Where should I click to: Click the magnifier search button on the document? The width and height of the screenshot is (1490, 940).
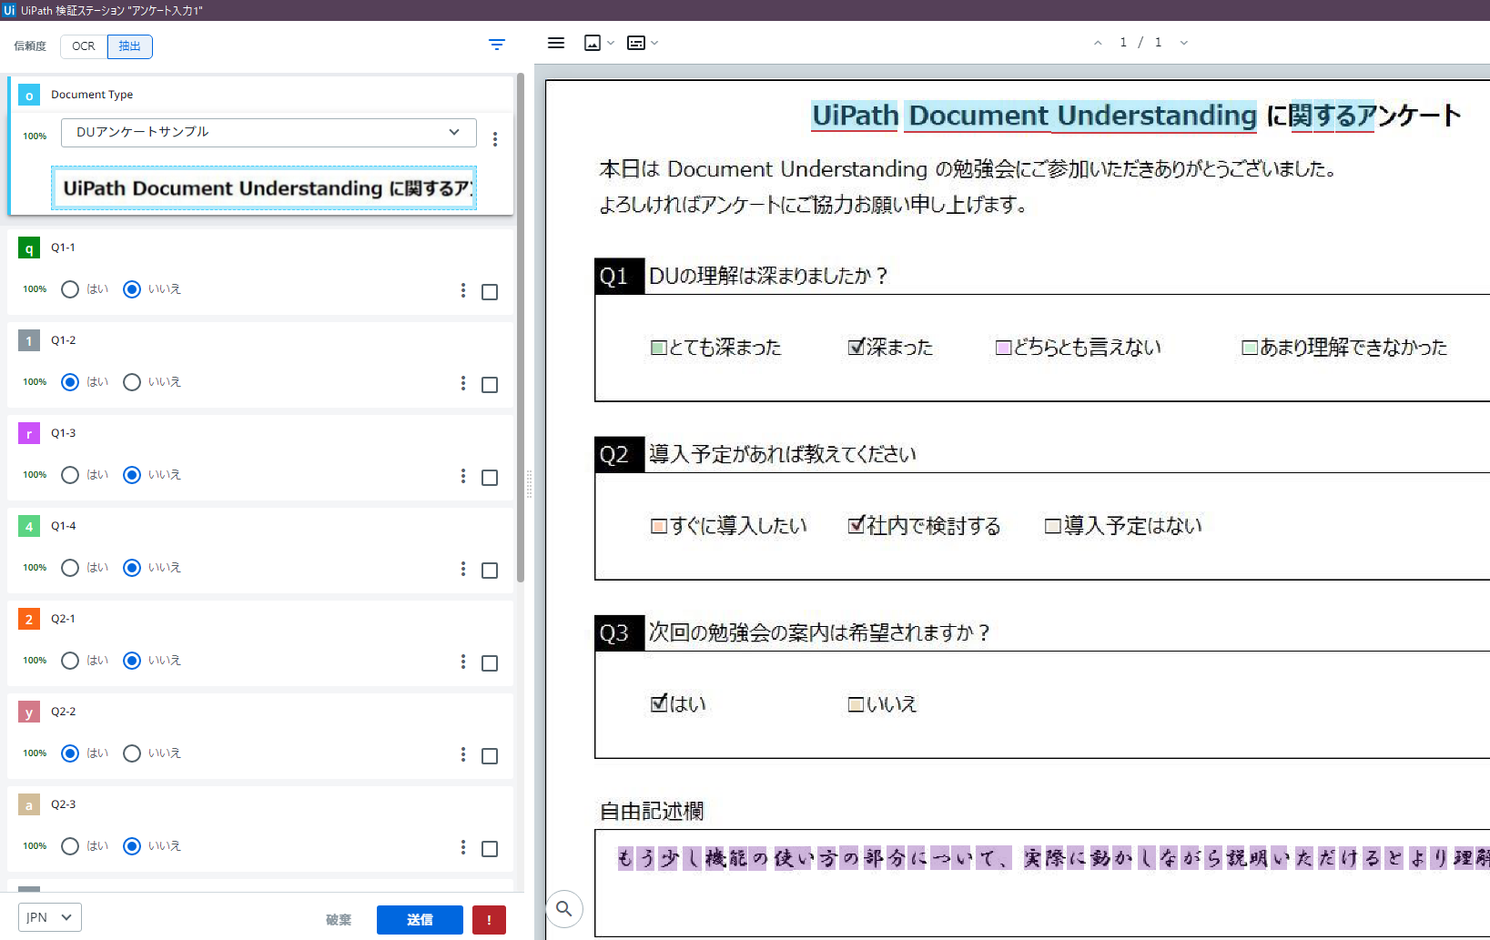(564, 908)
